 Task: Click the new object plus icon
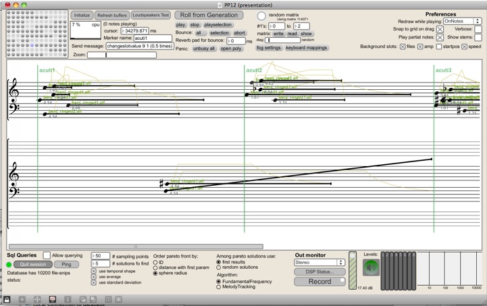point(22,299)
